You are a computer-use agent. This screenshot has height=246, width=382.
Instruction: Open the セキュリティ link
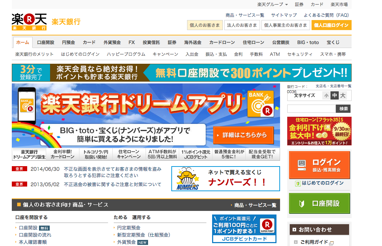300,54
